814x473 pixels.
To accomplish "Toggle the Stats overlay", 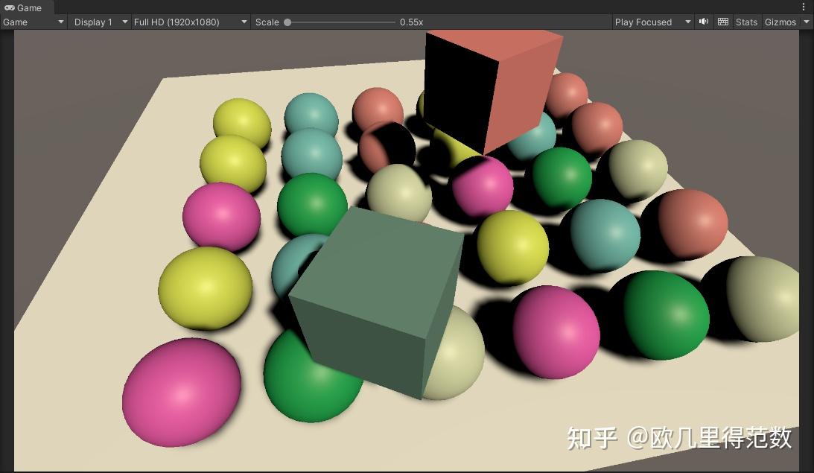I will point(746,22).
